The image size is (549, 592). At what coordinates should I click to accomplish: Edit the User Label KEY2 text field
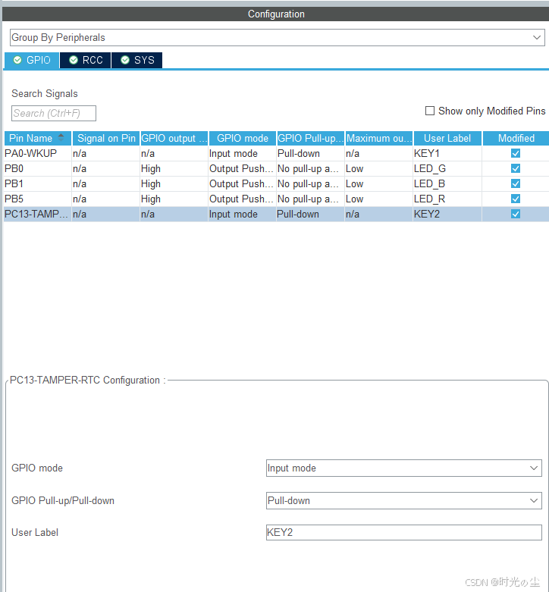click(404, 532)
